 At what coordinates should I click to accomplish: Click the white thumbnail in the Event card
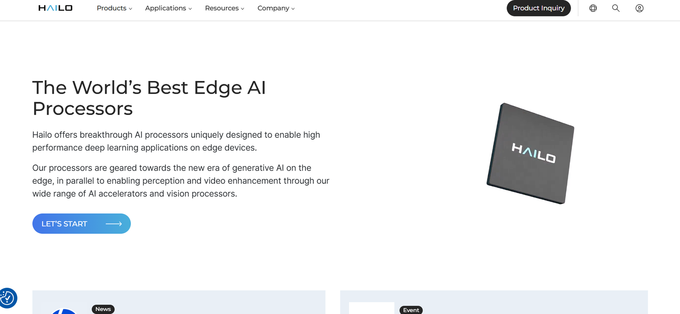click(x=371, y=308)
